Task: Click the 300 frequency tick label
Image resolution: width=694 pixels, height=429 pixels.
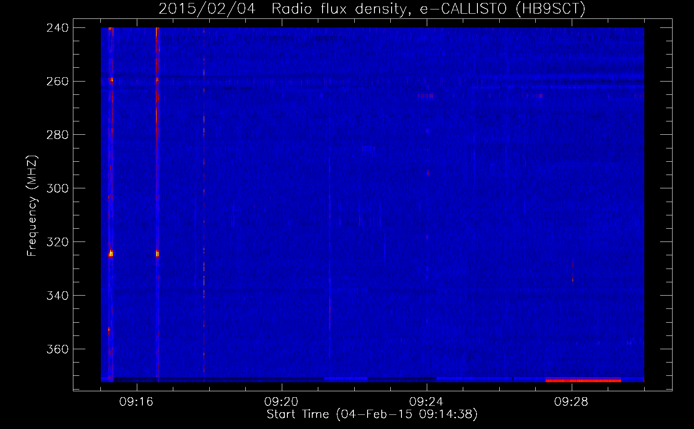Action: pyautogui.click(x=57, y=188)
